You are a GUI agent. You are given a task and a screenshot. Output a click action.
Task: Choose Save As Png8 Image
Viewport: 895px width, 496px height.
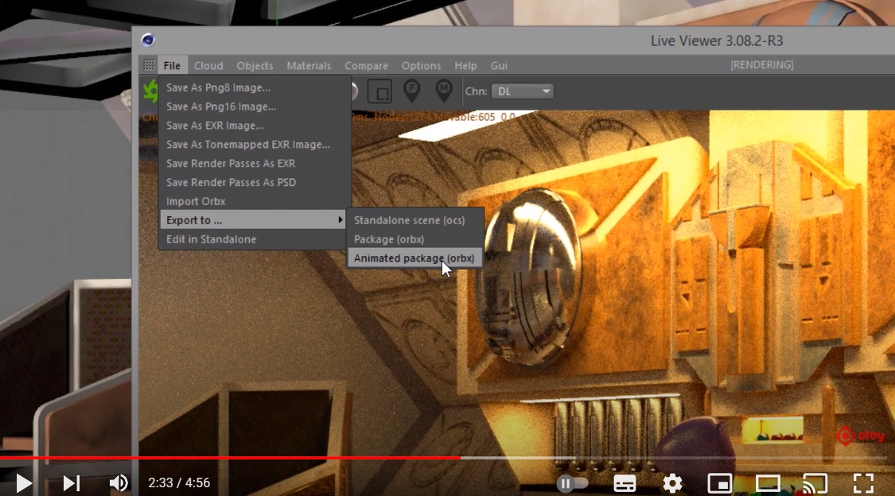255,87
